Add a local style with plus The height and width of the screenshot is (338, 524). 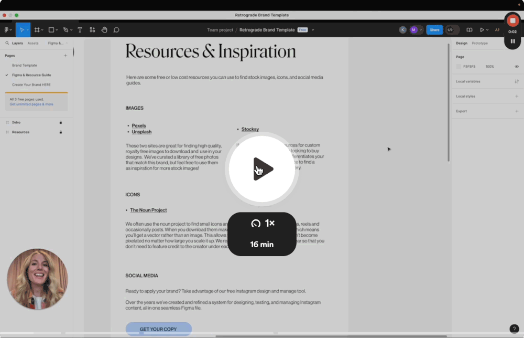pos(517,97)
